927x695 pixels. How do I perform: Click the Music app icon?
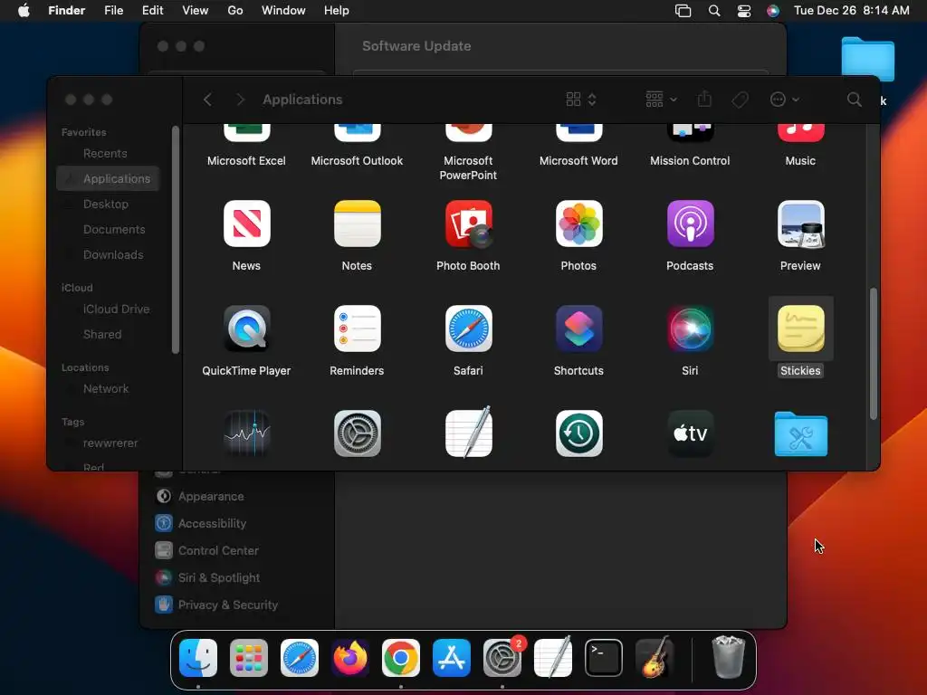[800, 132]
